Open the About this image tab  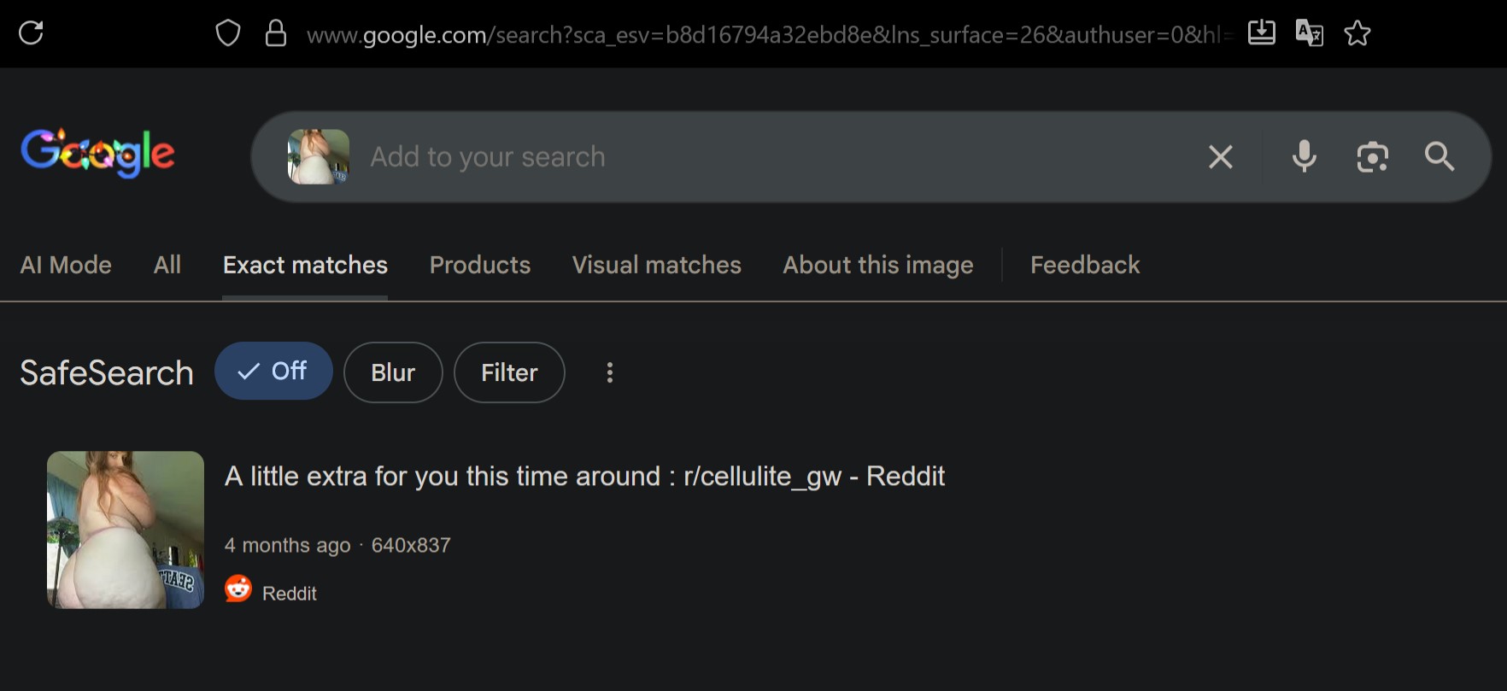(877, 265)
